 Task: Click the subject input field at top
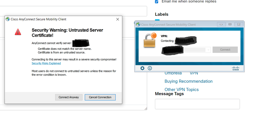(74, 11)
